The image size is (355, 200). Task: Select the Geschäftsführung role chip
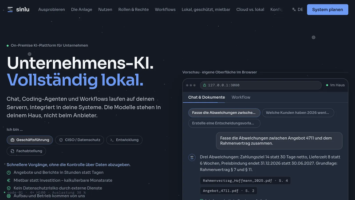pos(30,140)
